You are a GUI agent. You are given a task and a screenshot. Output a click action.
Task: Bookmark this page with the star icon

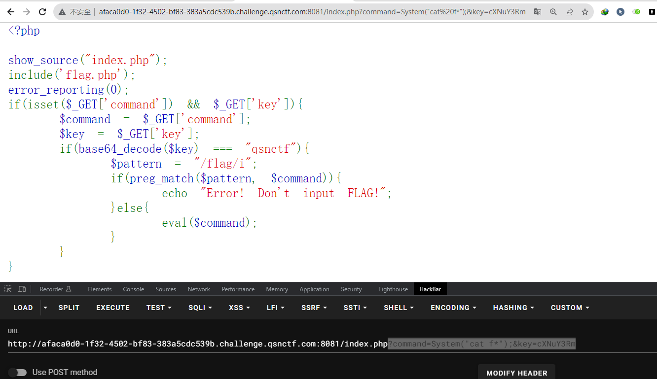click(x=585, y=12)
